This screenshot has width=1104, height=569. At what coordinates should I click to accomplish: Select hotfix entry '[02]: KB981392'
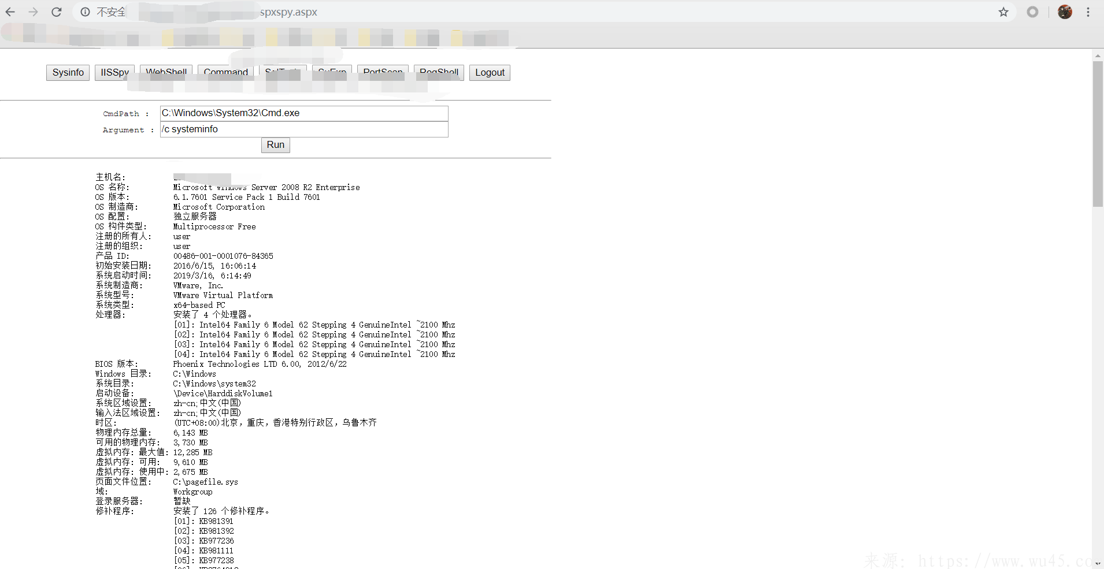tap(203, 531)
